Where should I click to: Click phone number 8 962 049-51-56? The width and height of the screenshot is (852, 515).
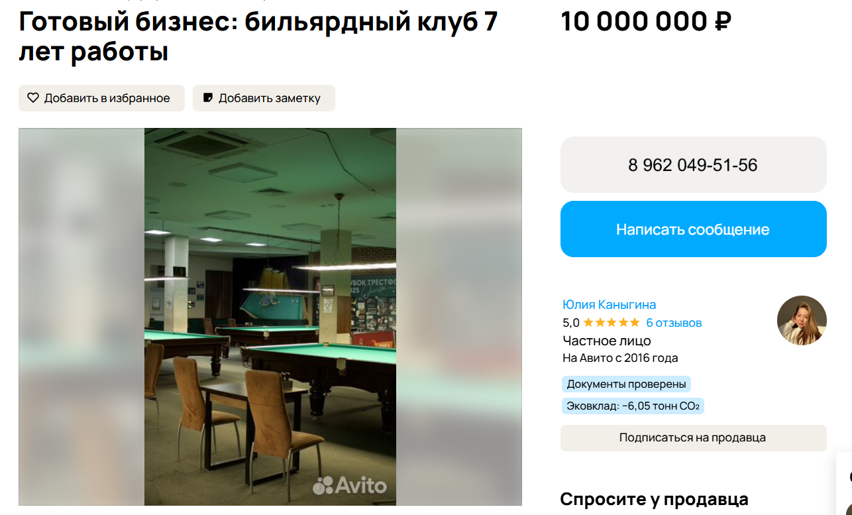(x=693, y=164)
